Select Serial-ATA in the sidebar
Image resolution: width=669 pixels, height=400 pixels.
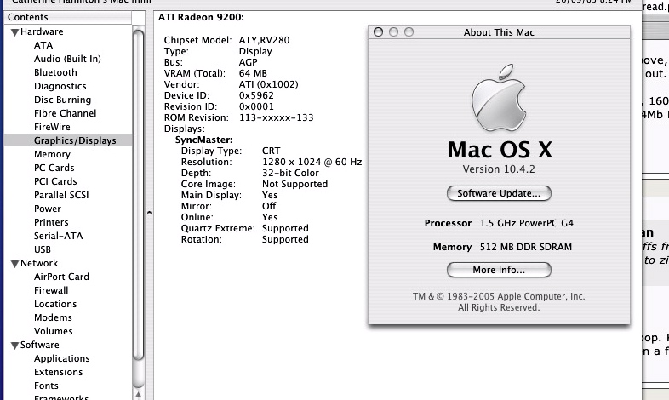[58, 236]
